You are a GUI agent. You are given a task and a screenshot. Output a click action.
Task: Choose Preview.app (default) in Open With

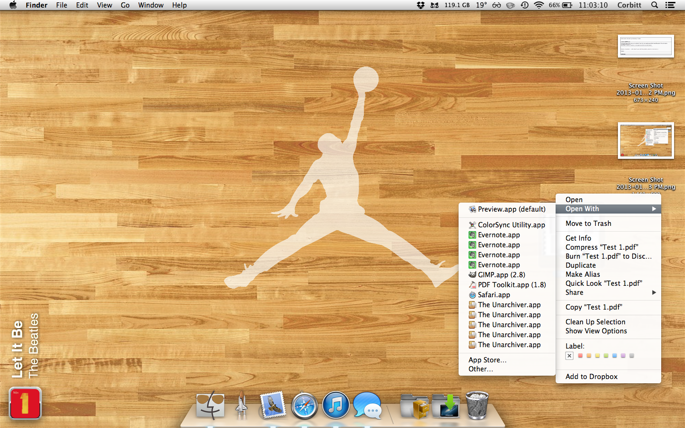(507, 209)
